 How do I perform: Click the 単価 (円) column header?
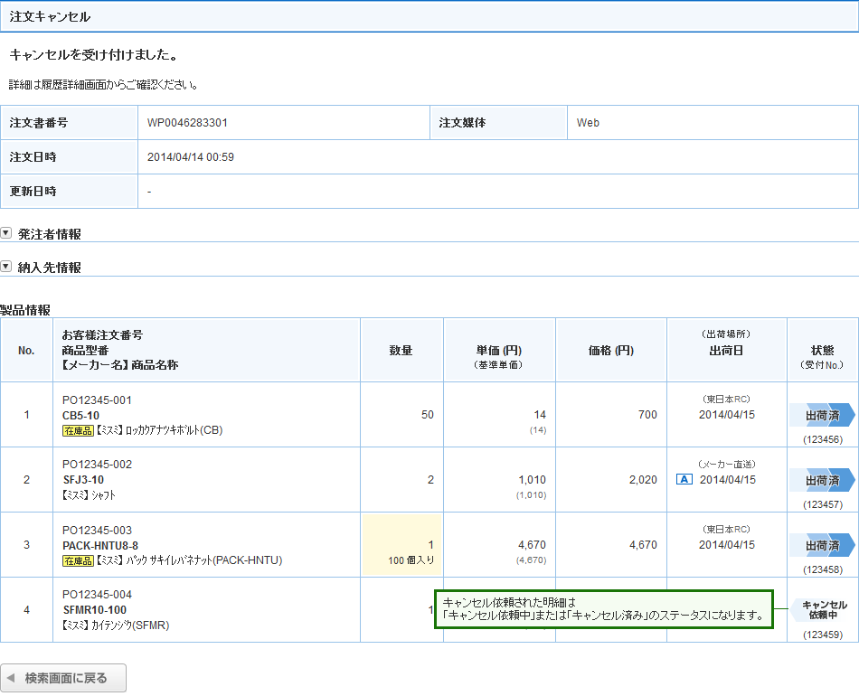[498, 350]
